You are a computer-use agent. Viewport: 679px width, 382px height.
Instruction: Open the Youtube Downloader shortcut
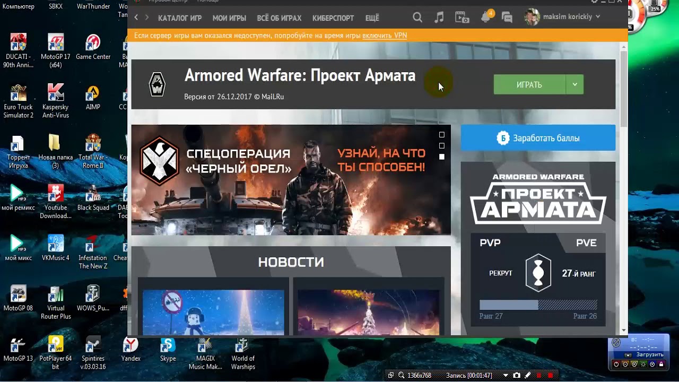click(x=55, y=202)
